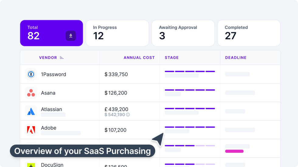This screenshot has width=298, height=167.
Task: Click the Adobe vendor logo
Action: pos(31,130)
